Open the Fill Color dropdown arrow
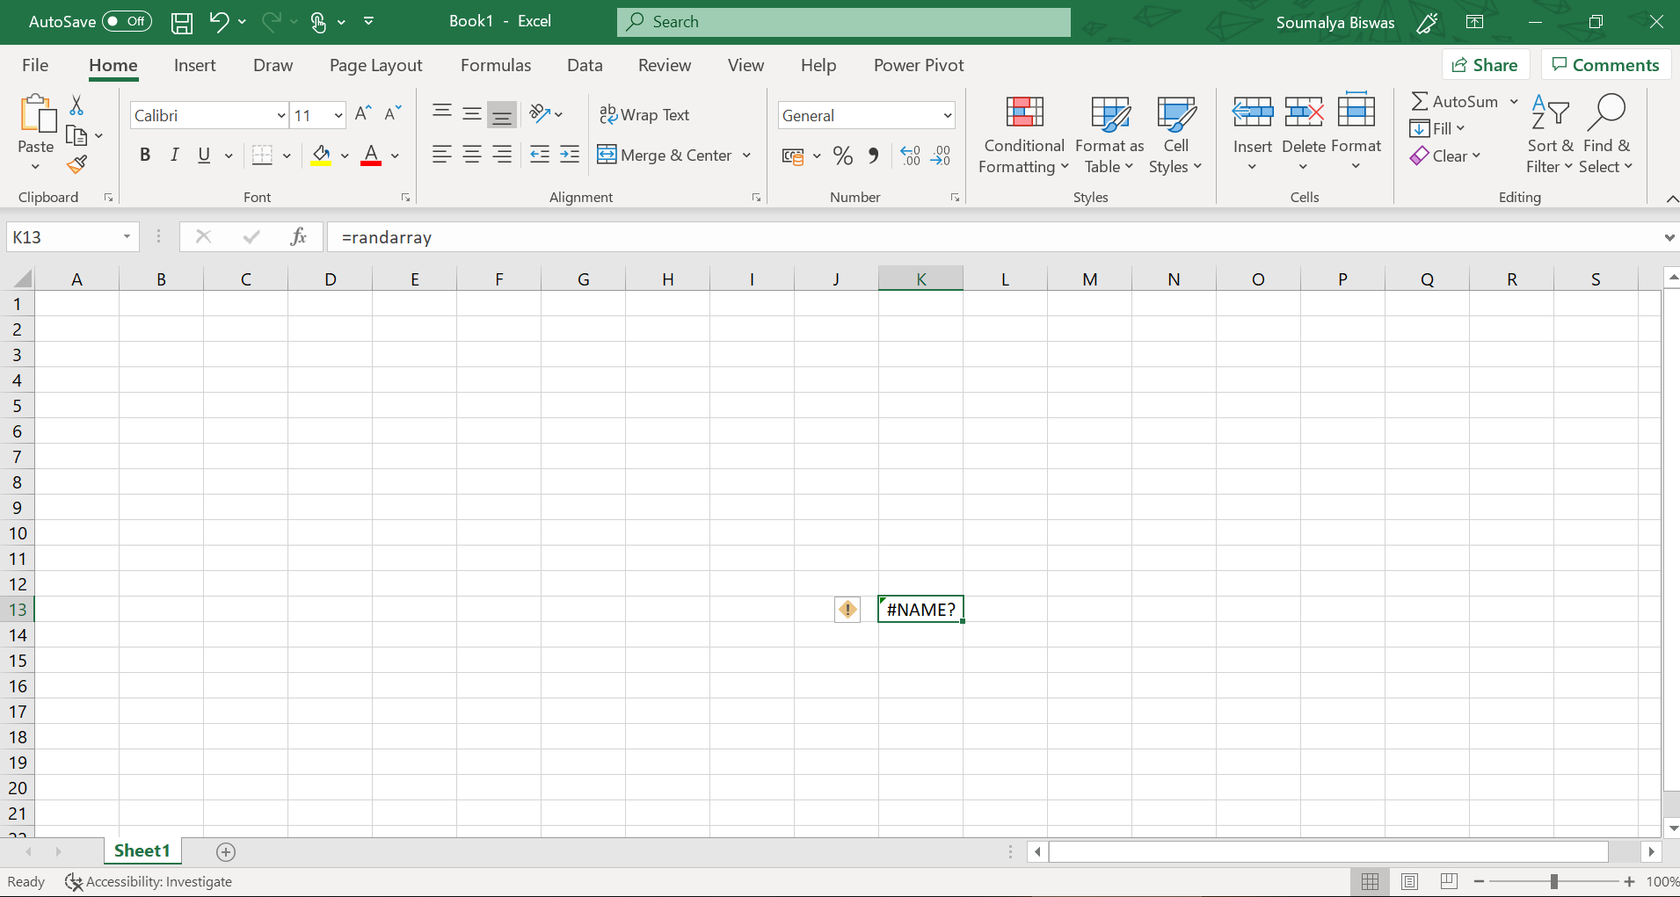This screenshot has width=1680, height=897. click(344, 156)
